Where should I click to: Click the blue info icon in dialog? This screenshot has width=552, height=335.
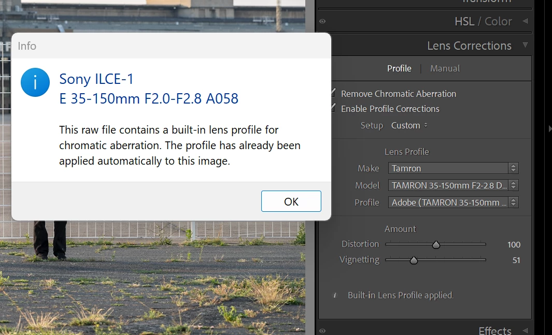coord(35,82)
